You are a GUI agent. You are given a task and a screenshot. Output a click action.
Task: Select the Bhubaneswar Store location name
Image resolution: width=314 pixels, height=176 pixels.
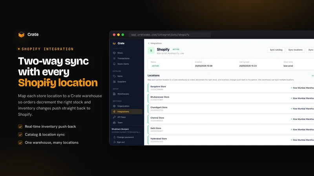point(160,97)
